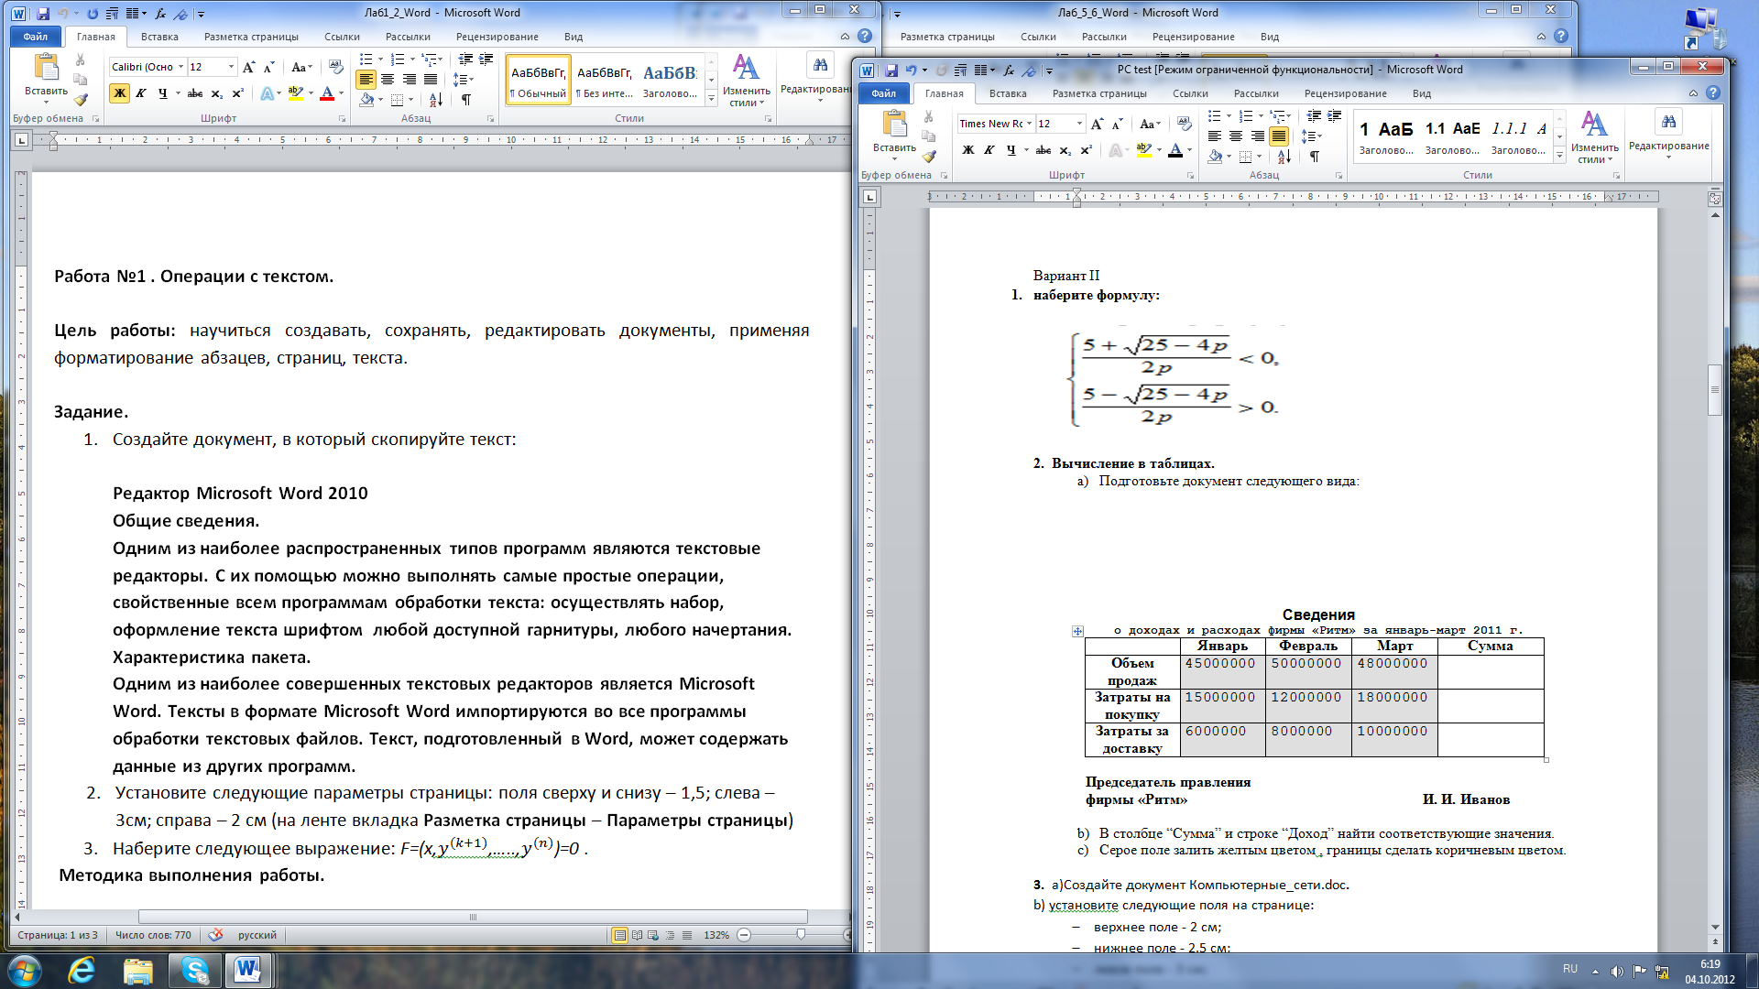The width and height of the screenshot is (1759, 989).
Task: Switch to Ссылки tab in PC test window
Action: pos(1190,93)
